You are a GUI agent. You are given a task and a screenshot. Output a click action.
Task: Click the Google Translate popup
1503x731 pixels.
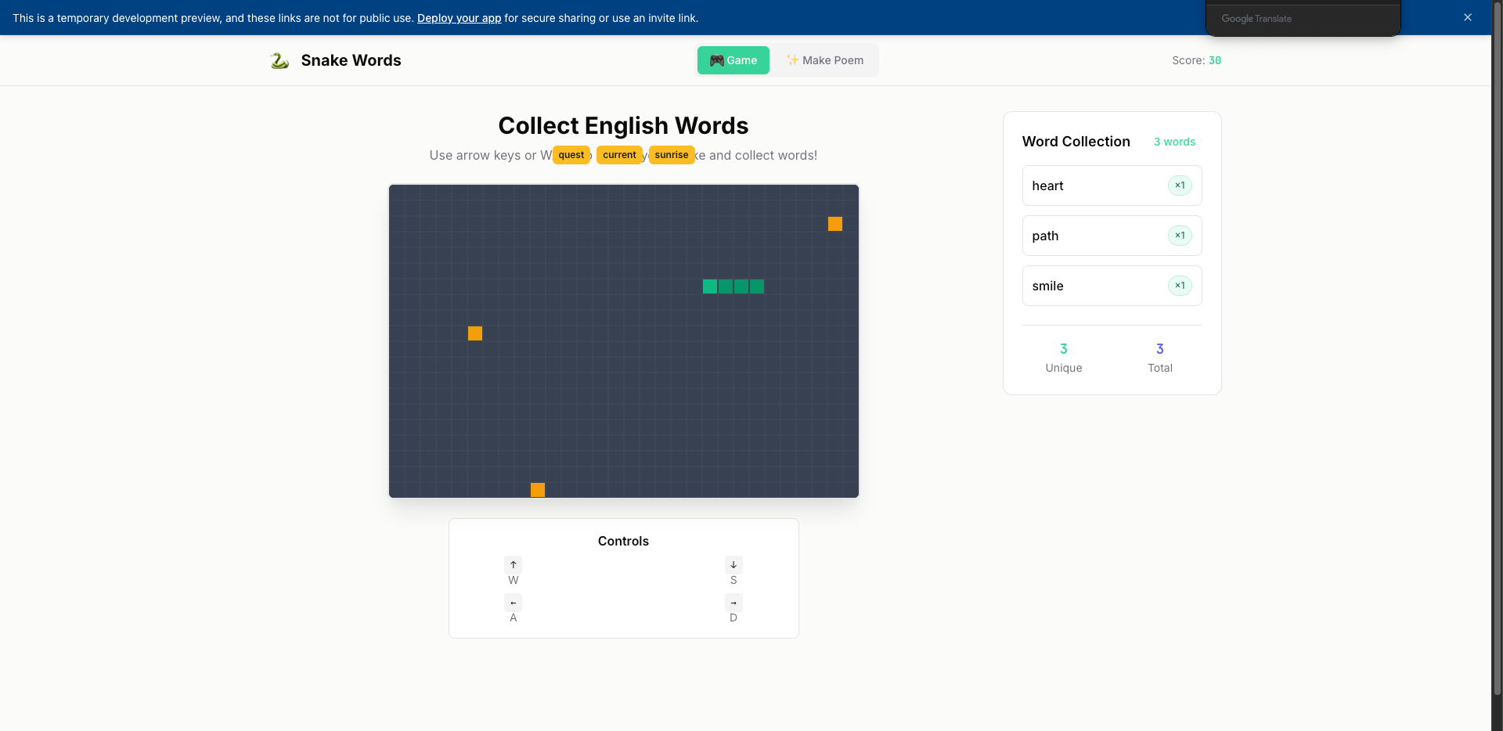1302,19
